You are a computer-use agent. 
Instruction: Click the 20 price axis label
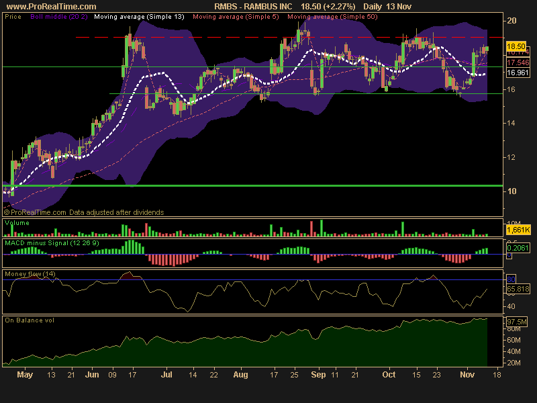tap(511, 21)
